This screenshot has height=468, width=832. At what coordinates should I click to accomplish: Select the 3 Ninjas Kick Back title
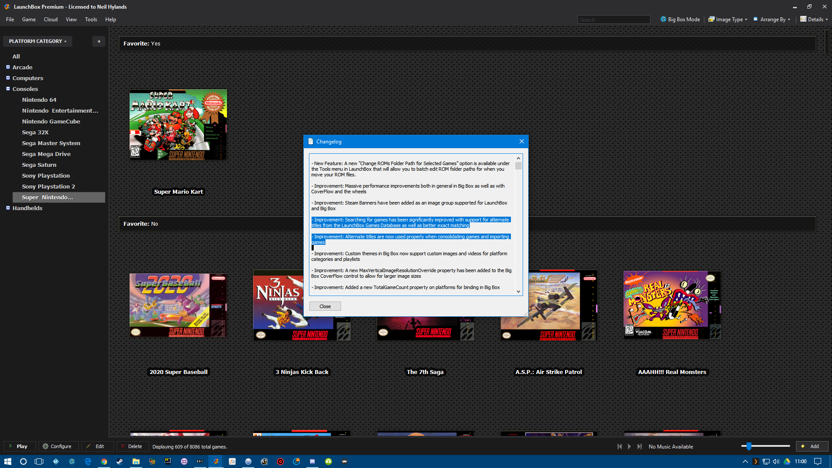[302, 372]
